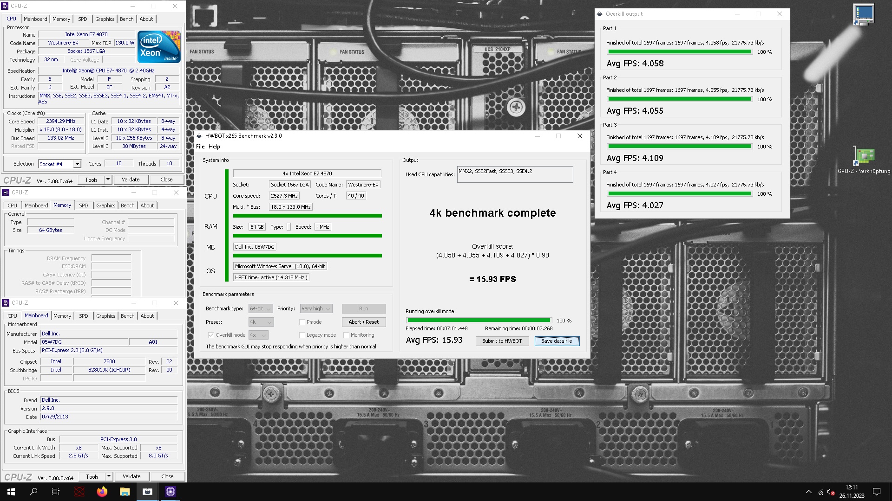Click Part 1 progress bar in Overkill output

pyautogui.click(x=680, y=52)
